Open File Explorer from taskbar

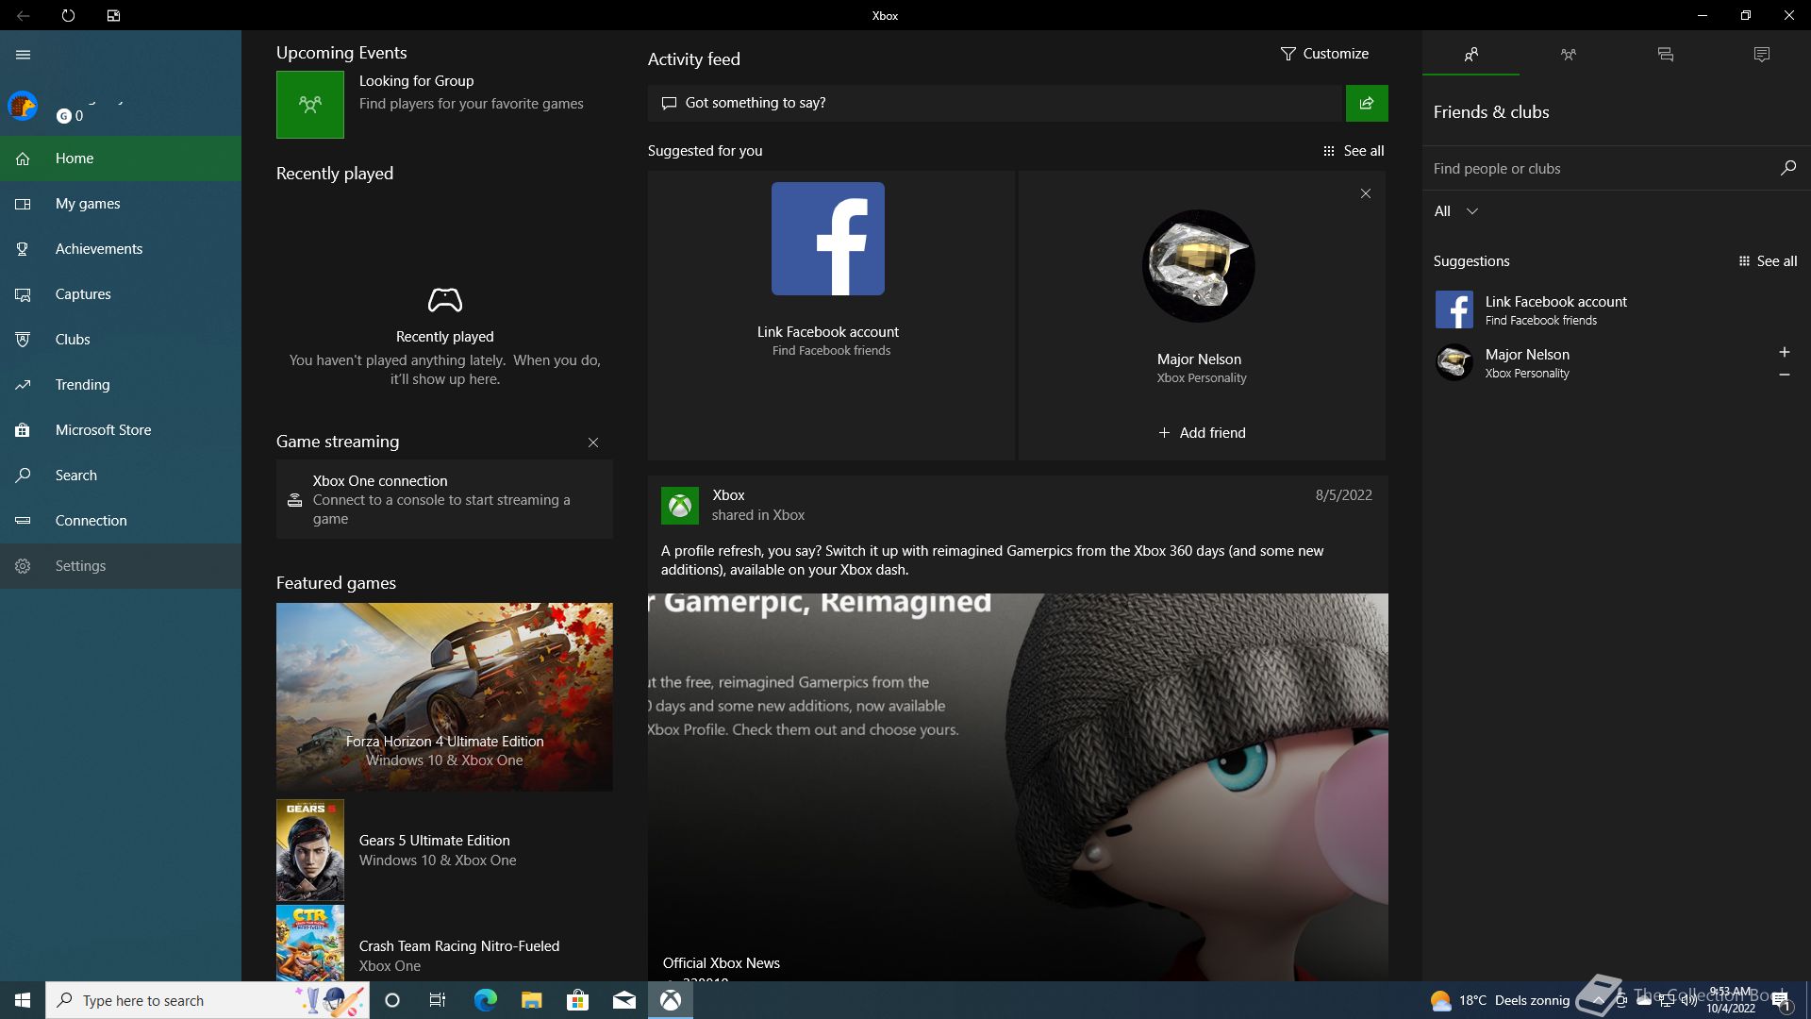(531, 1000)
